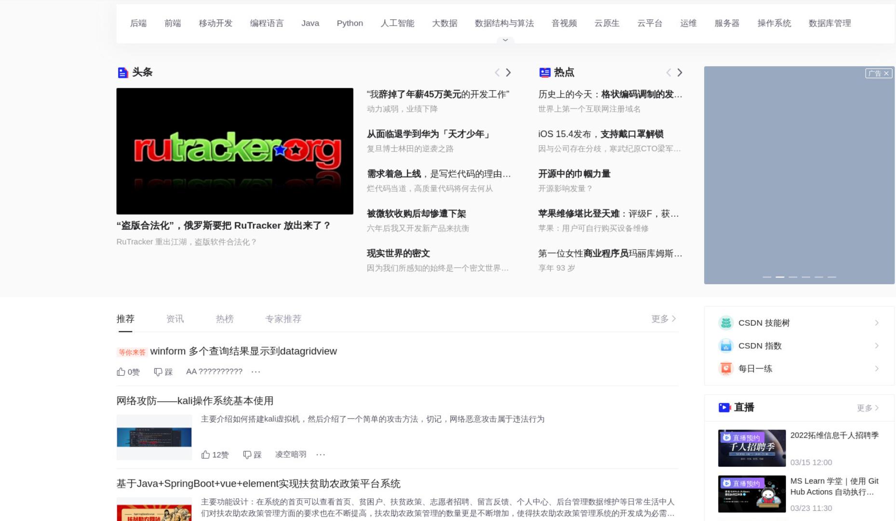Open the 操作系统 category

point(774,23)
